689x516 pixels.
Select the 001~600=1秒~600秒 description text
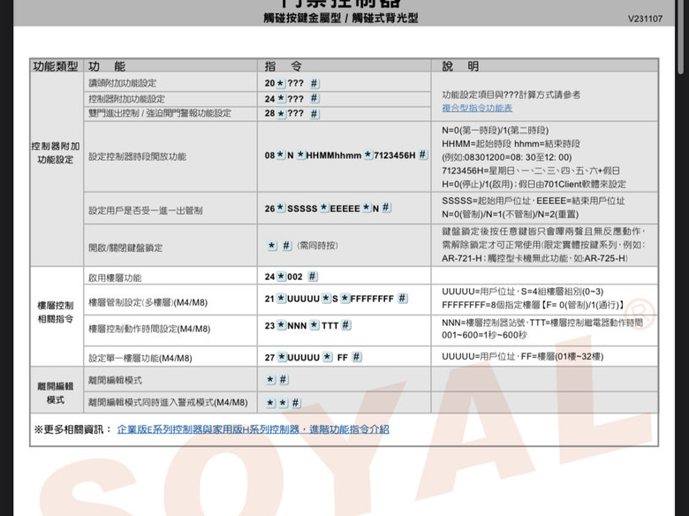tap(484, 335)
